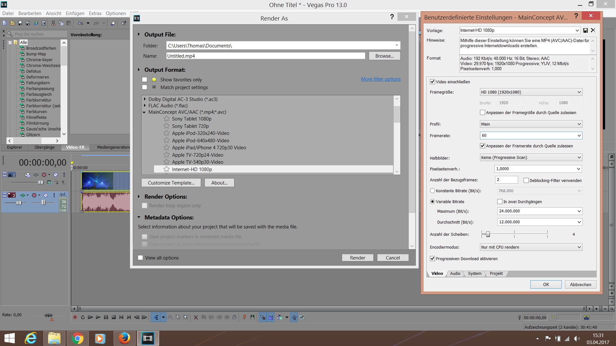This screenshot has width=616, height=346.
Task: Solo audio track 2
Action: (54, 195)
